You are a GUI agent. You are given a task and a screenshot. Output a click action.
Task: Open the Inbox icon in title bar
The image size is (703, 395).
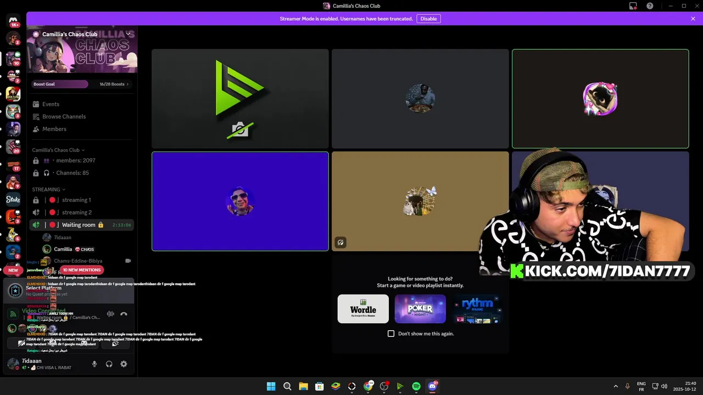(633, 6)
